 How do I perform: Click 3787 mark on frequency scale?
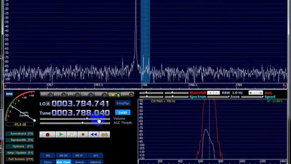click(x=50, y=85)
